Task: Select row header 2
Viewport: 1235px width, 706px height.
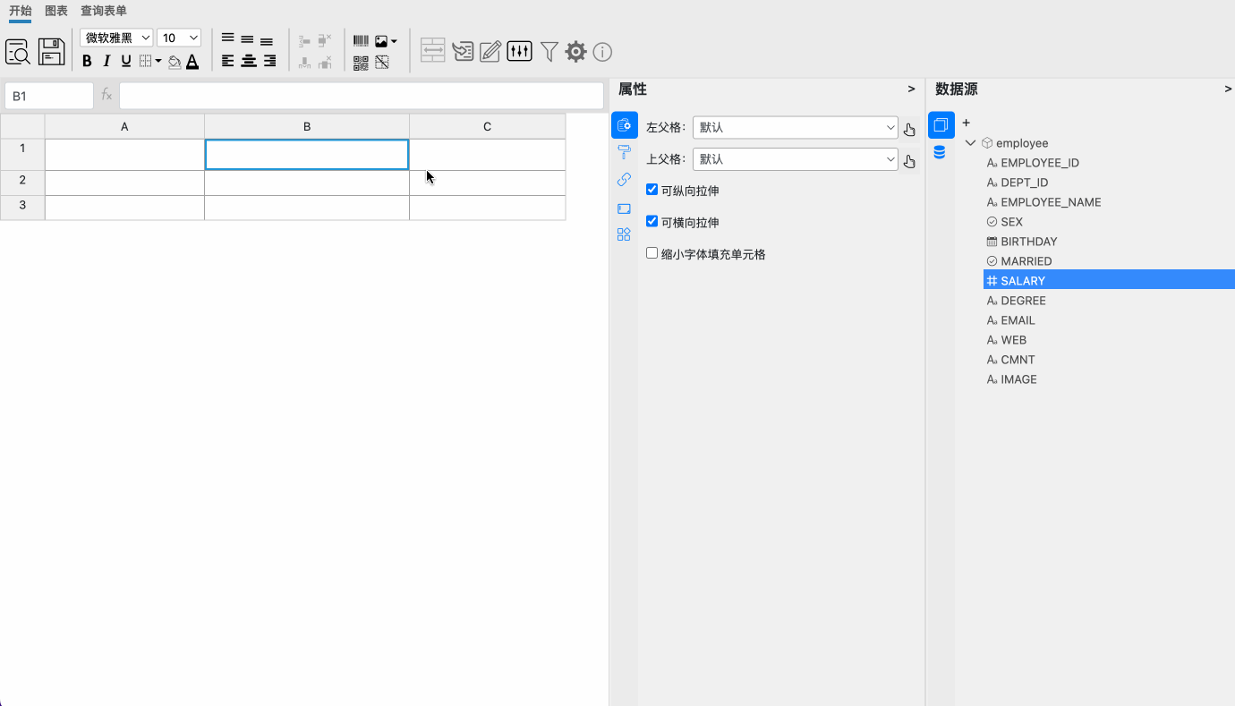Action: click(x=22, y=183)
